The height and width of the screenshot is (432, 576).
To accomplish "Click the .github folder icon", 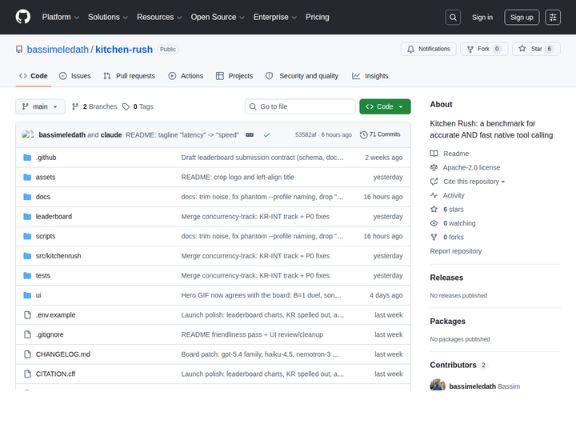I will 27,158.
